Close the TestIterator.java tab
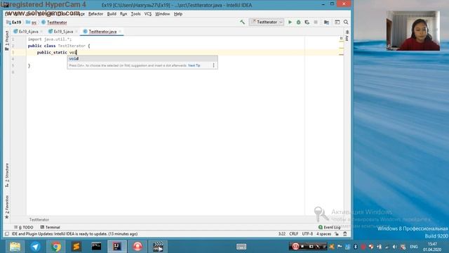This screenshot has height=253, width=449. pos(120,32)
